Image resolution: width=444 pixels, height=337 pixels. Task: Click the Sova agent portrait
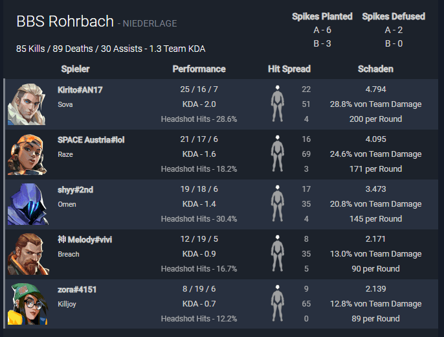coord(27,104)
